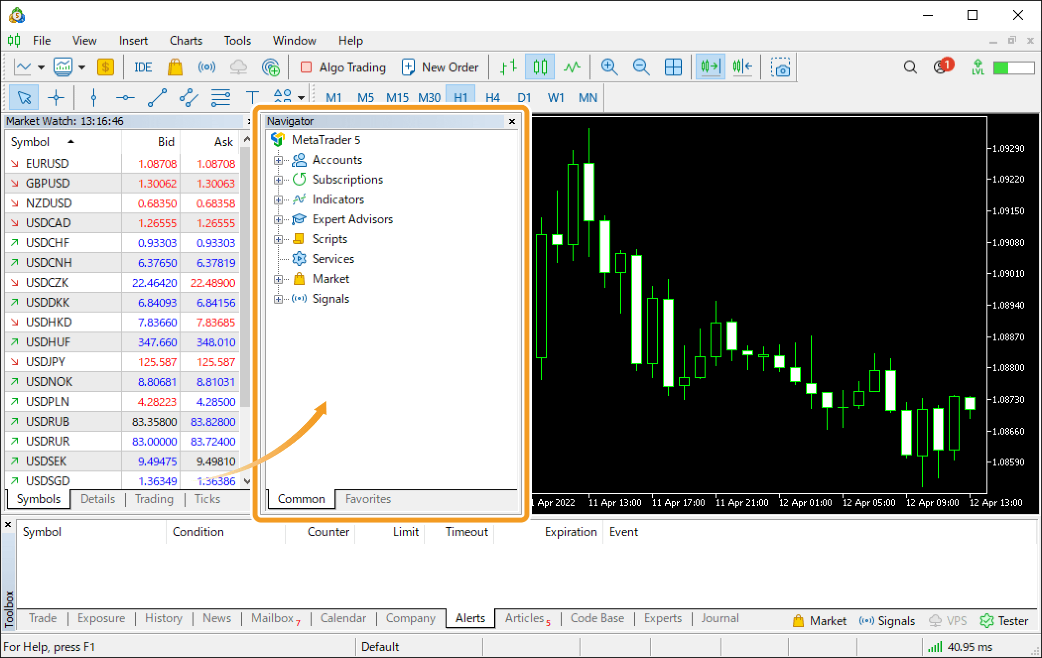Expand the Indicators tree node

pyautogui.click(x=279, y=199)
